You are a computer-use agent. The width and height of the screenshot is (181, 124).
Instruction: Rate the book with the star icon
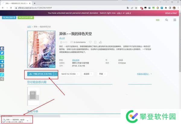61,42
